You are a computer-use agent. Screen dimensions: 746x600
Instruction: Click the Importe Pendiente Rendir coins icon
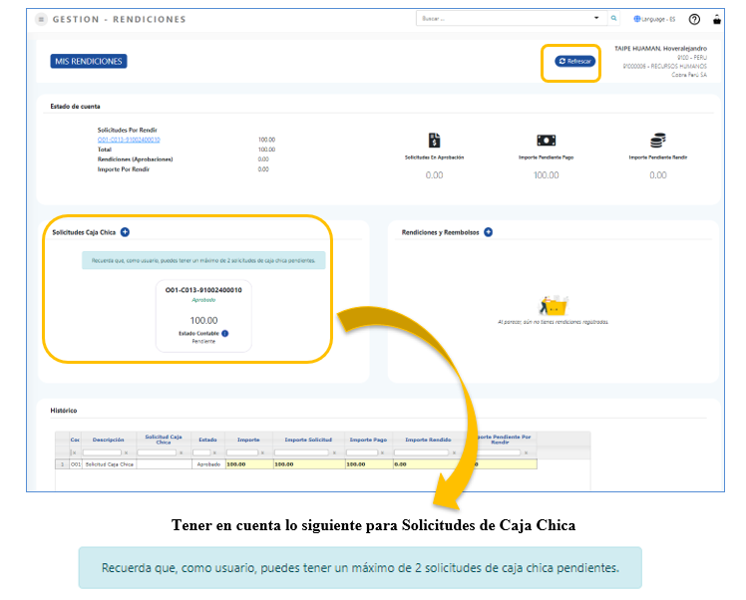(658, 141)
